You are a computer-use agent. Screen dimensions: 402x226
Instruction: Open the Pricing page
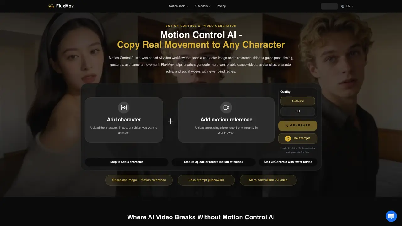[221, 6]
